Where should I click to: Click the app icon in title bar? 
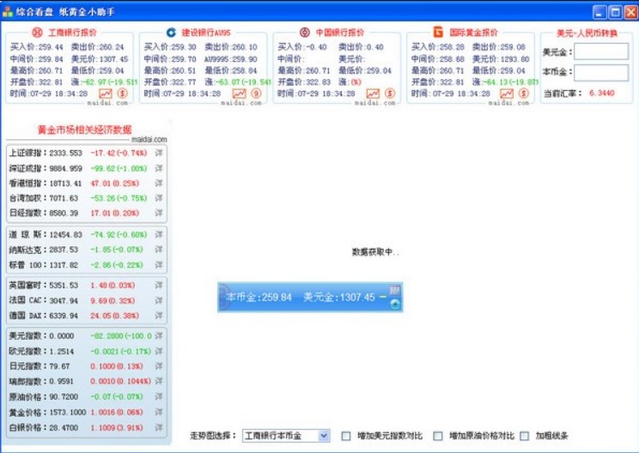[x=8, y=11]
